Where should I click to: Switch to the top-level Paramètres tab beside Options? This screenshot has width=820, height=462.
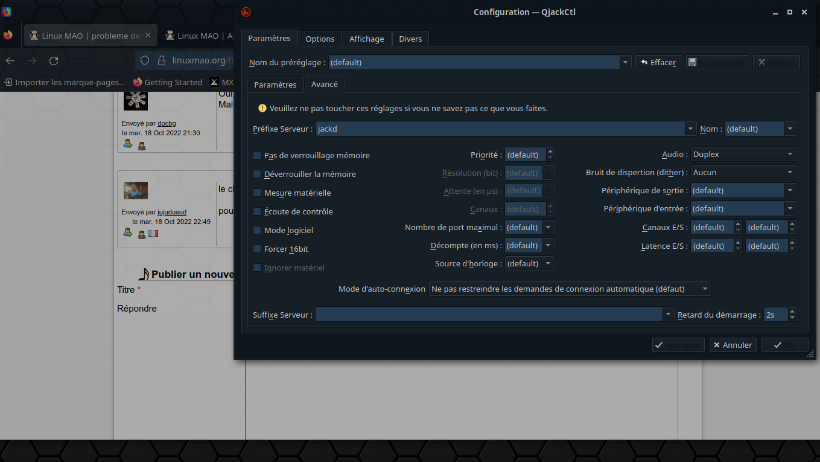(x=269, y=38)
